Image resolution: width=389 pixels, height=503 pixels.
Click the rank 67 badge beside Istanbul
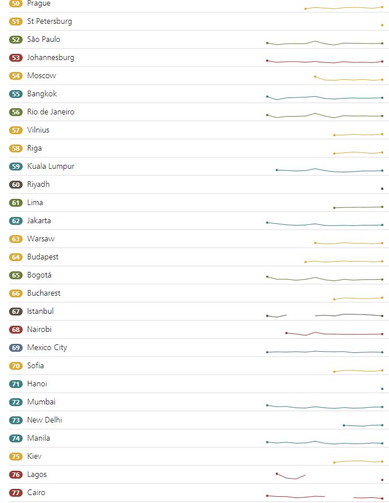point(16,312)
